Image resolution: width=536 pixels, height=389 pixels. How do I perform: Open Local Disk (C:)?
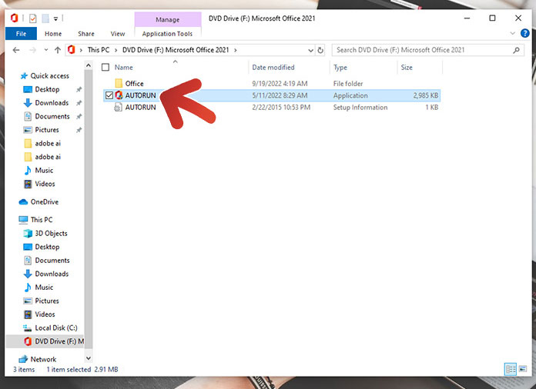pyautogui.click(x=56, y=328)
